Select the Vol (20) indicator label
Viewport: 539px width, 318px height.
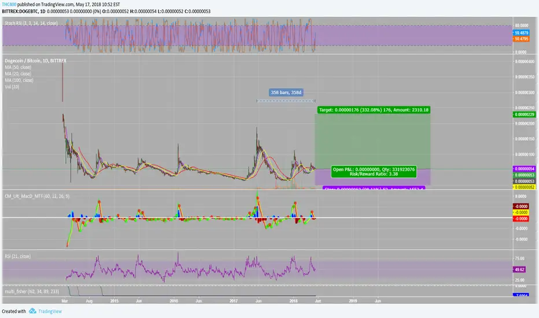pos(12,87)
